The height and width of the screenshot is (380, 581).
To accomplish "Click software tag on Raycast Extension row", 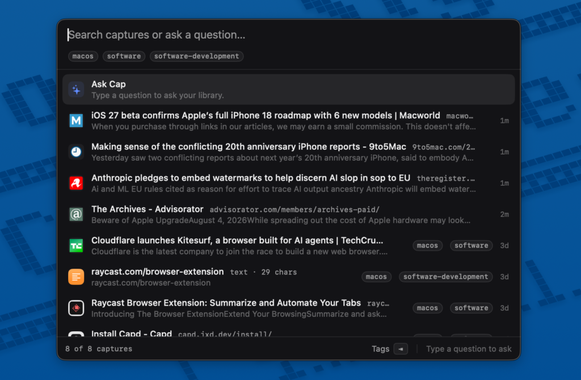I will [x=471, y=308].
